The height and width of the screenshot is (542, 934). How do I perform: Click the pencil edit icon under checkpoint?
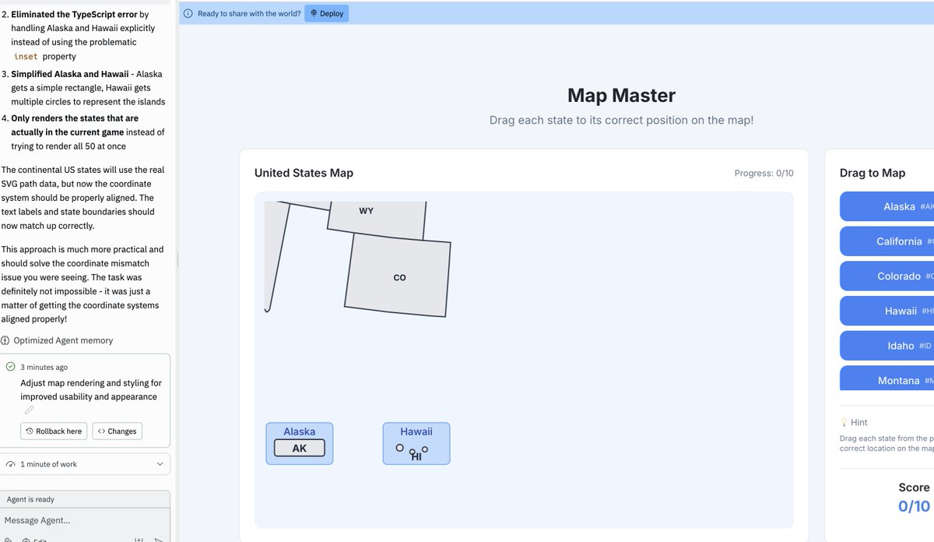(x=29, y=410)
